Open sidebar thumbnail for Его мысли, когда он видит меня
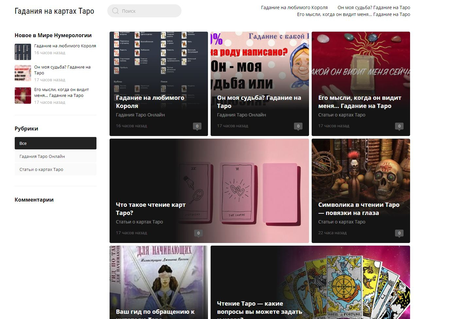This screenshot has width=449, height=319. pos(23,96)
